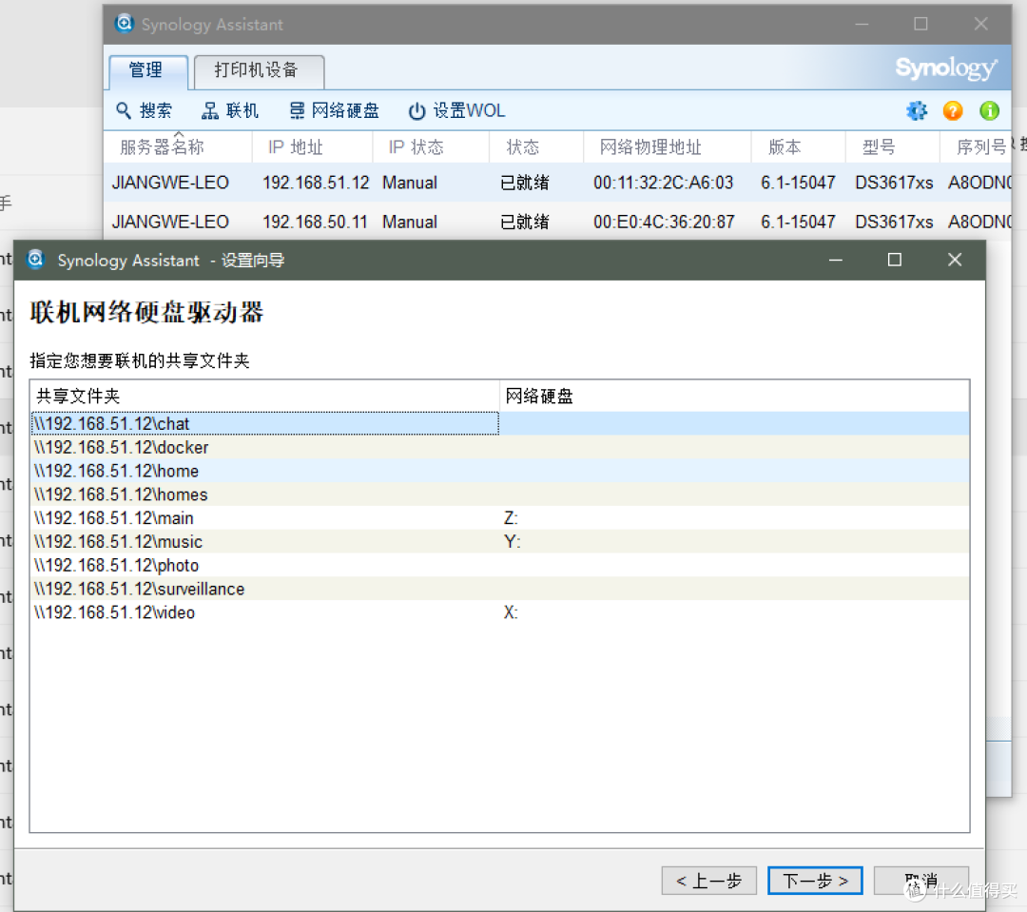Close the 设置向导 wizard window
The image size is (1027, 912).
tap(955, 261)
